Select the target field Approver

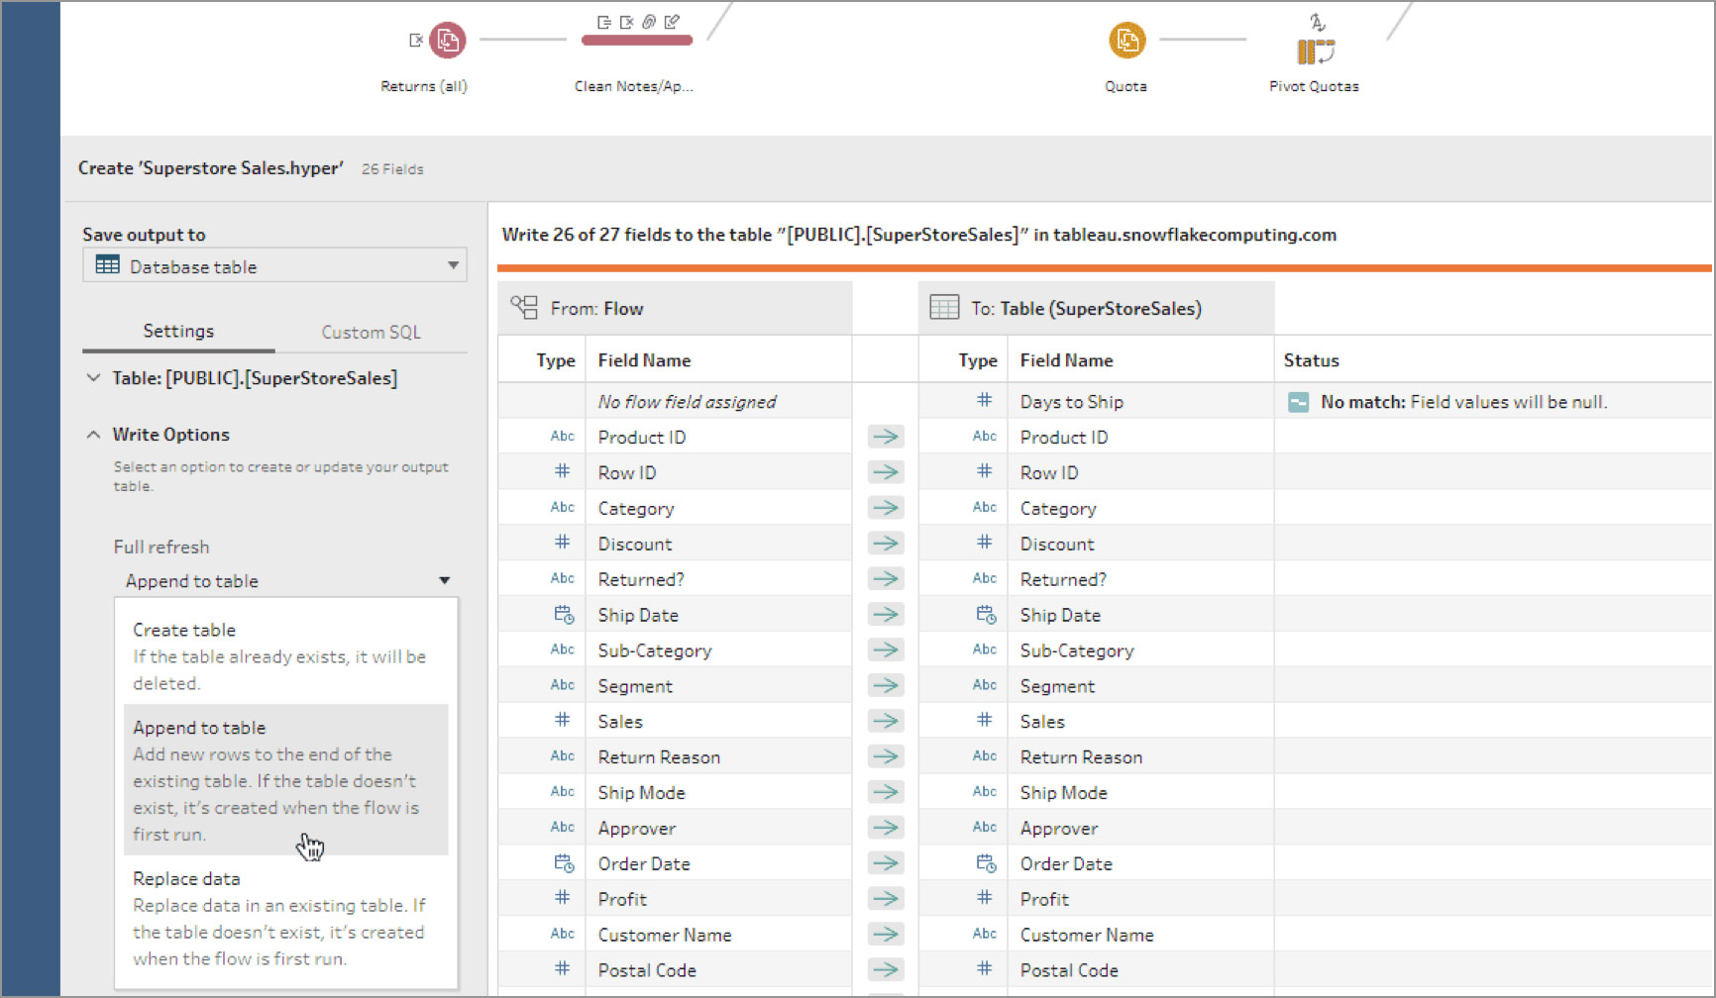pyautogui.click(x=1059, y=829)
